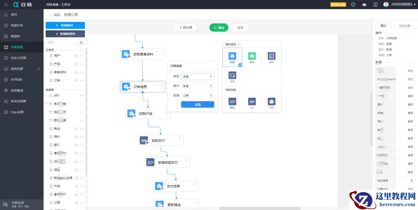418x210 pixels.
Task: Click the search magnifier icon
Action: pos(81,43)
